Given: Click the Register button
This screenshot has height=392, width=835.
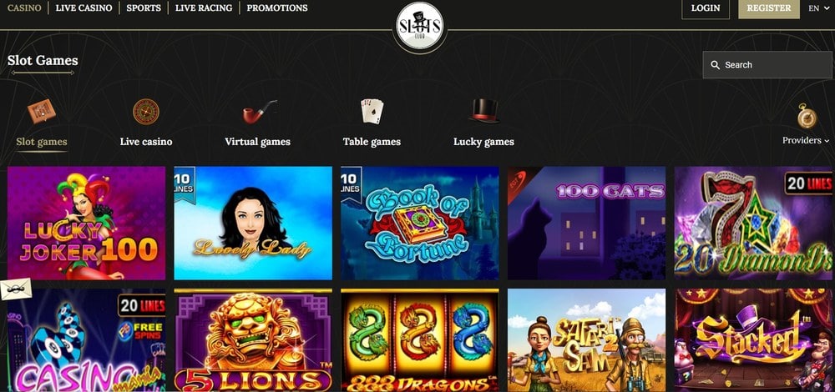Looking at the screenshot, I should (769, 8).
